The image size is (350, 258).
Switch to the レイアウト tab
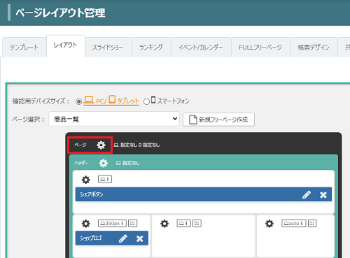click(66, 45)
